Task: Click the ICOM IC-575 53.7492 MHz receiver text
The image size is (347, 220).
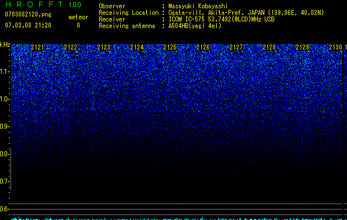Action: [x=221, y=19]
